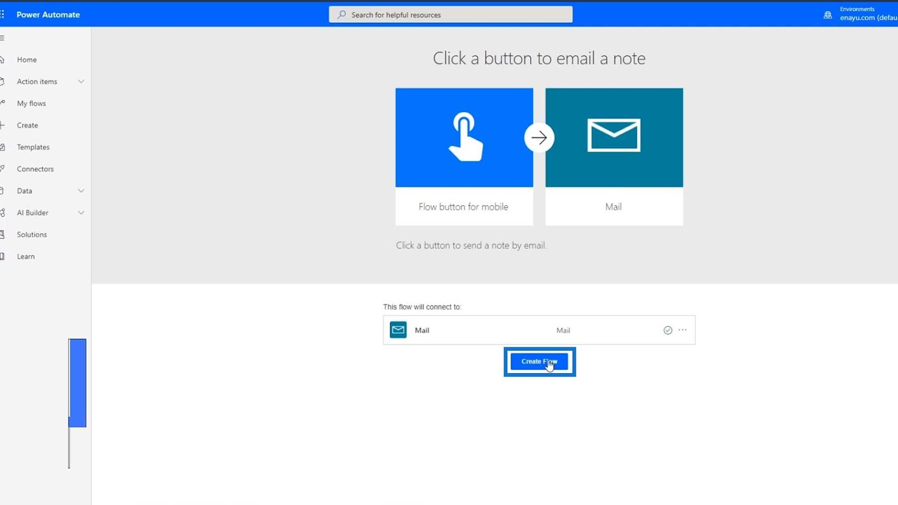
Task: Click 'Click a button to send a note by email.' description
Action: click(x=471, y=245)
